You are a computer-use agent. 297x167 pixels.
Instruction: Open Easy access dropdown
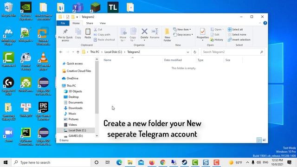point(183,35)
